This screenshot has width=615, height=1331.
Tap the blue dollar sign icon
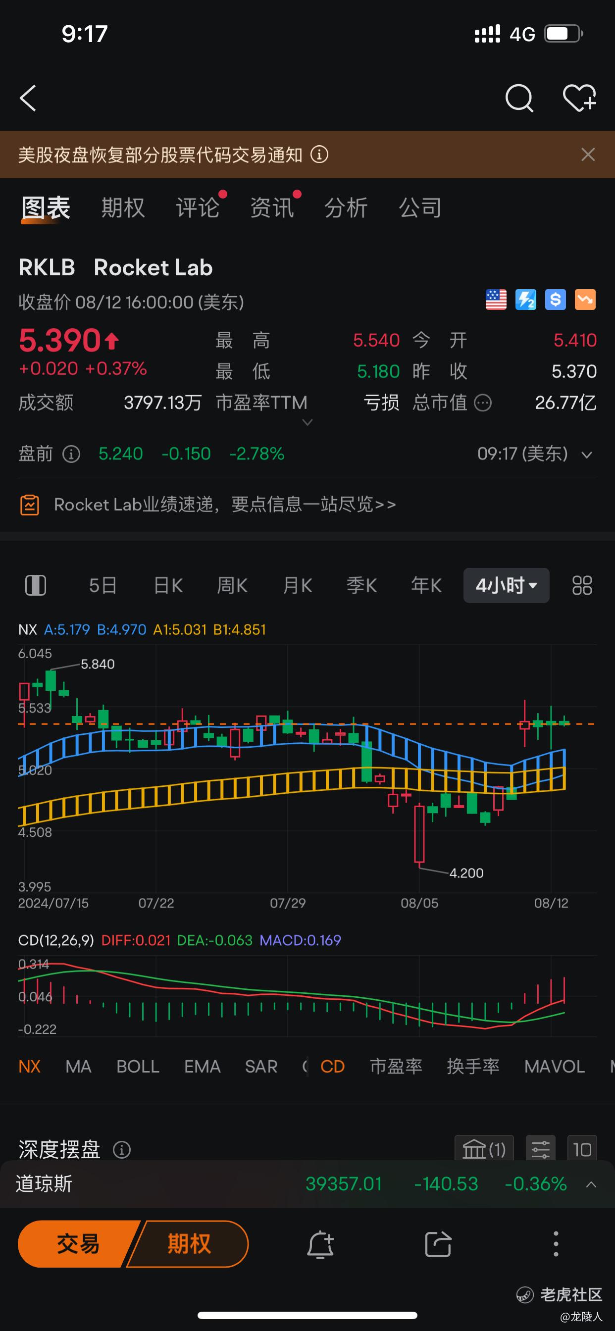(556, 300)
